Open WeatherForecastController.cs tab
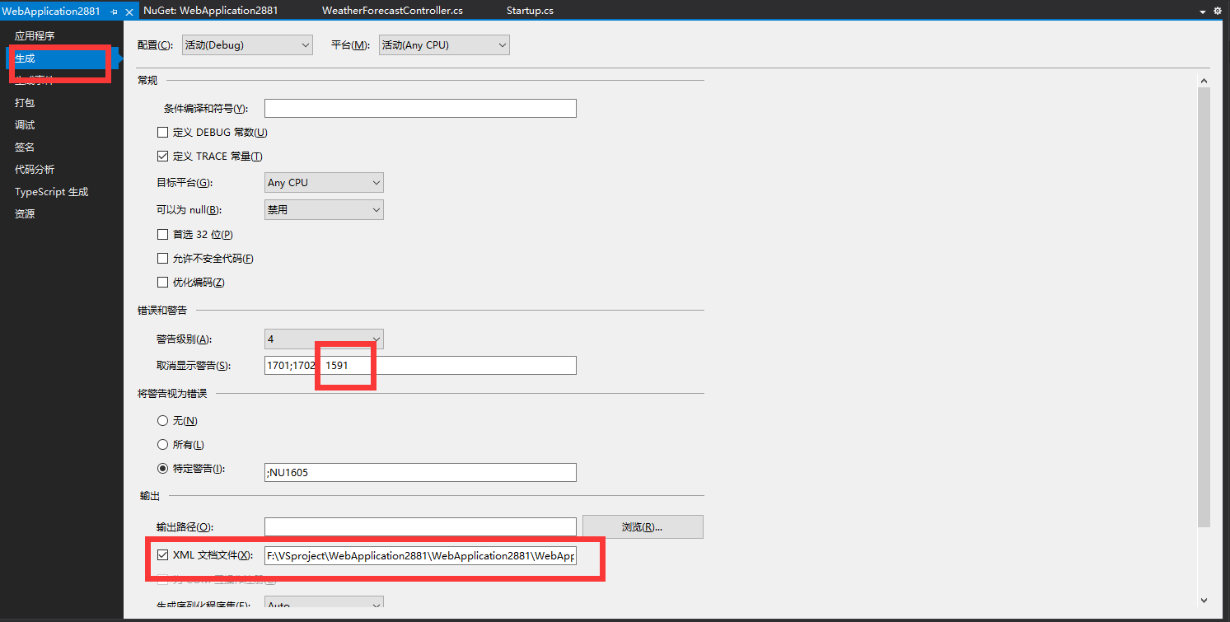Screen dimensions: 1230x622 (x=392, y=11)
